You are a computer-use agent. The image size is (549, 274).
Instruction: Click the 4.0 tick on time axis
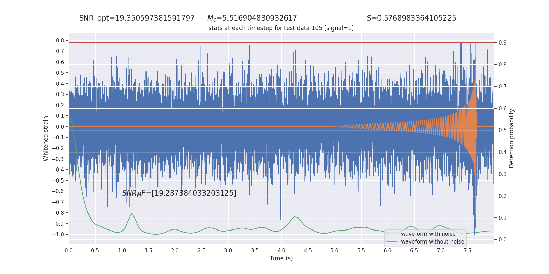pyautogui.click(x=281, y=250)
